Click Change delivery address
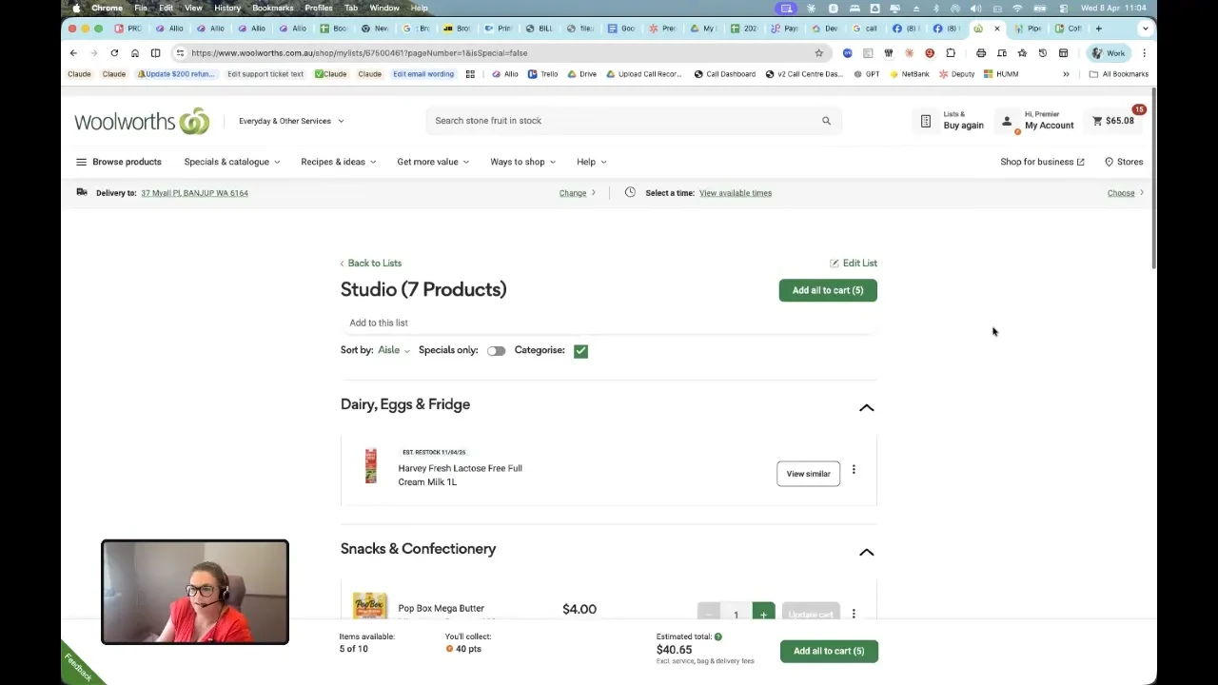 [578, 193]
